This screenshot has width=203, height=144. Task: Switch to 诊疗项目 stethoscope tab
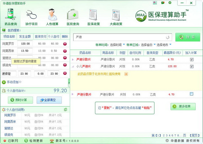(31, 17)
